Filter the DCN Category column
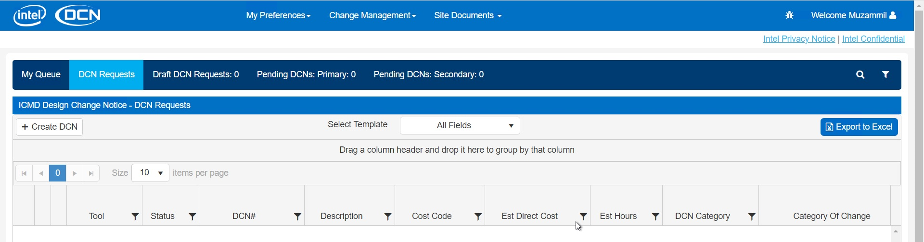Image resolution: width=924 pixels, height=242 pixels. 751,217
